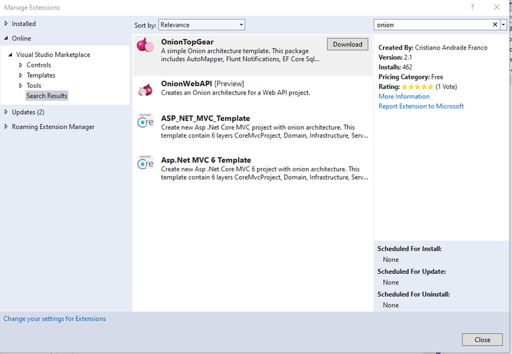Viewport: 512px width, 354px height.
Task: Open the Sort by Relevance dropdown
Action: click(202, 25)
